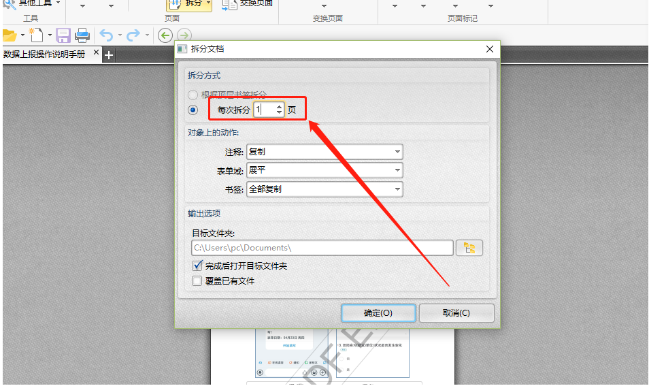The height and width of the screenshot is (386, 649).
Task: Click the 目标文件夹 path input field
Action: [322, 248]
